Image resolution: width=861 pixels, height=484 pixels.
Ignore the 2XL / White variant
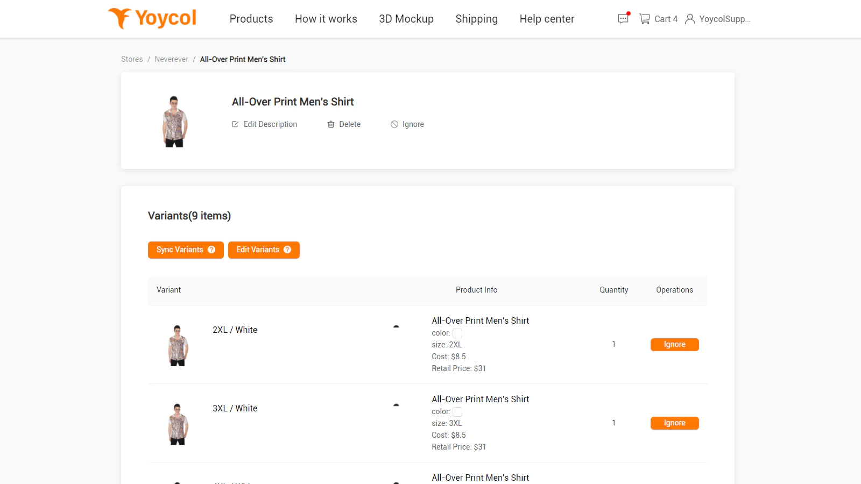click(x=674, y=345)
